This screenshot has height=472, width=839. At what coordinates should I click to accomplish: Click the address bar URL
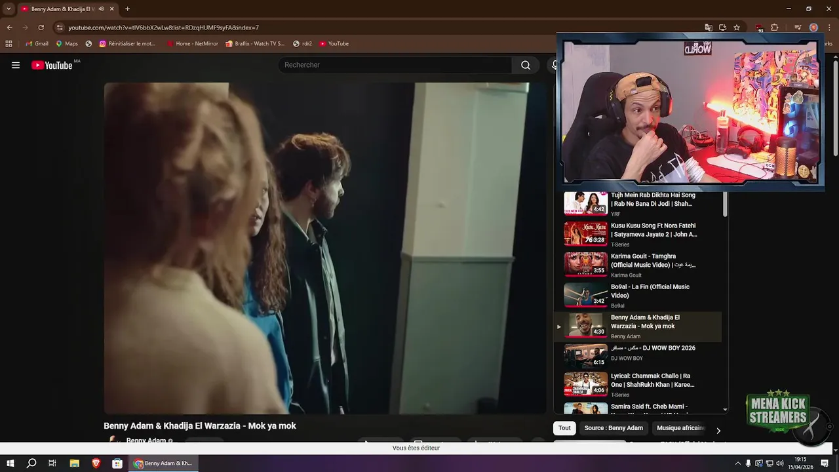(x=164, y=28)
